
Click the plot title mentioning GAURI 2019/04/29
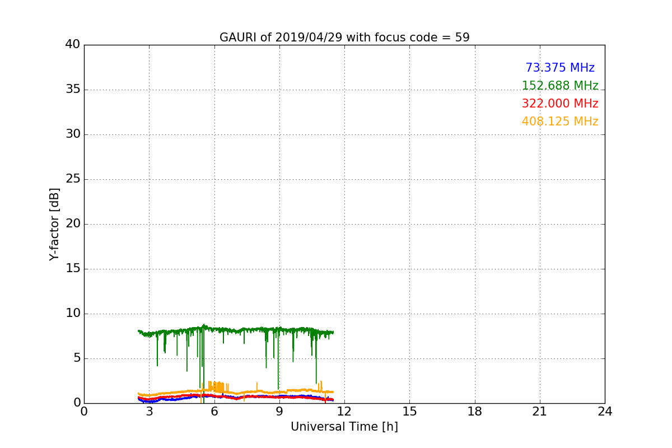[x=344, y=38]
